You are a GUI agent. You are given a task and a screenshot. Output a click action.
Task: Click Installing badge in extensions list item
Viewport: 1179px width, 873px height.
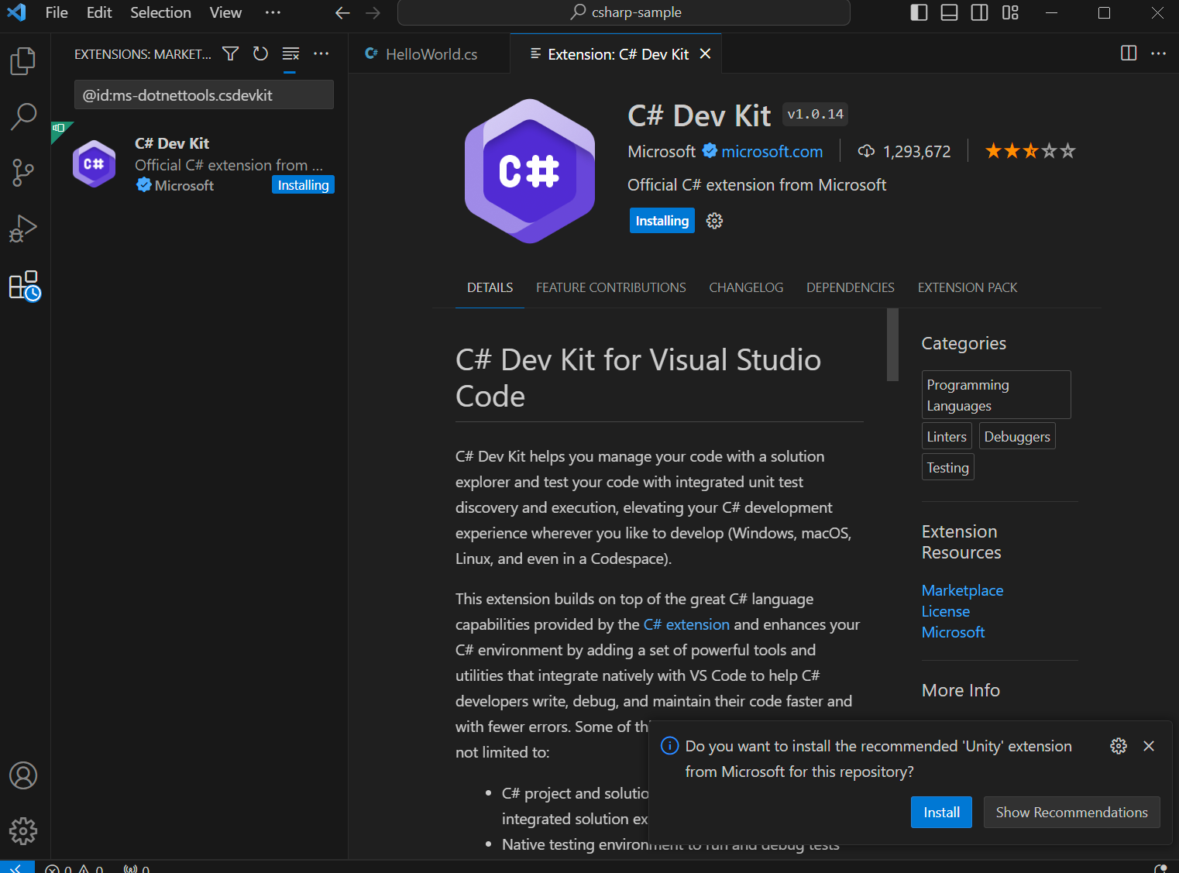(303, 185)
